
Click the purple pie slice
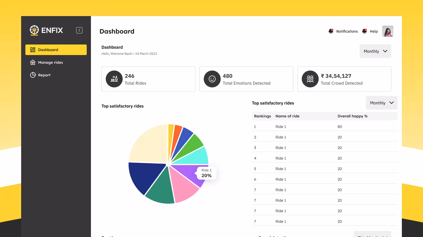point(189,172)
